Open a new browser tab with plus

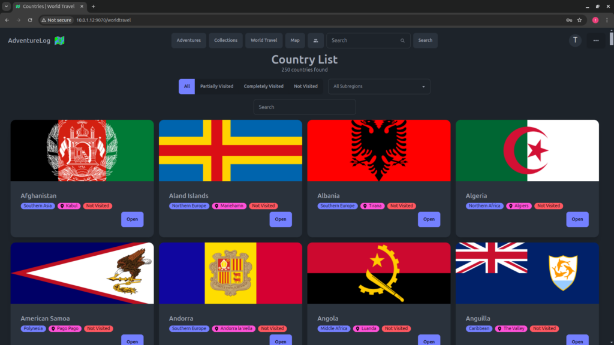93,6
